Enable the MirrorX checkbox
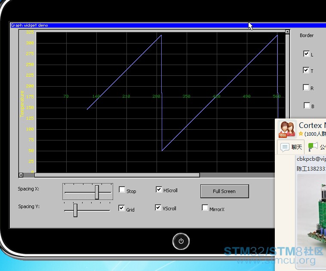This screenshot has height=271, width=326. point(205,208)
